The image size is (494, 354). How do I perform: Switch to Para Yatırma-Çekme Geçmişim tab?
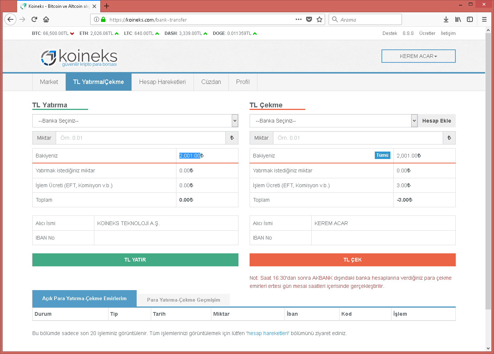pos(183,300)
